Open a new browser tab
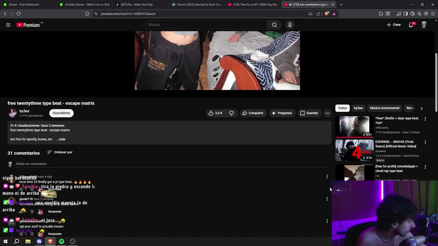Viewport: 438px width, 246px height. [x=341, y=4]
